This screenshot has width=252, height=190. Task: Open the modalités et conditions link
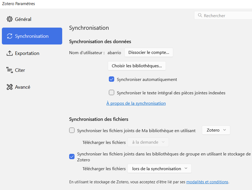(x=207, y=182)
